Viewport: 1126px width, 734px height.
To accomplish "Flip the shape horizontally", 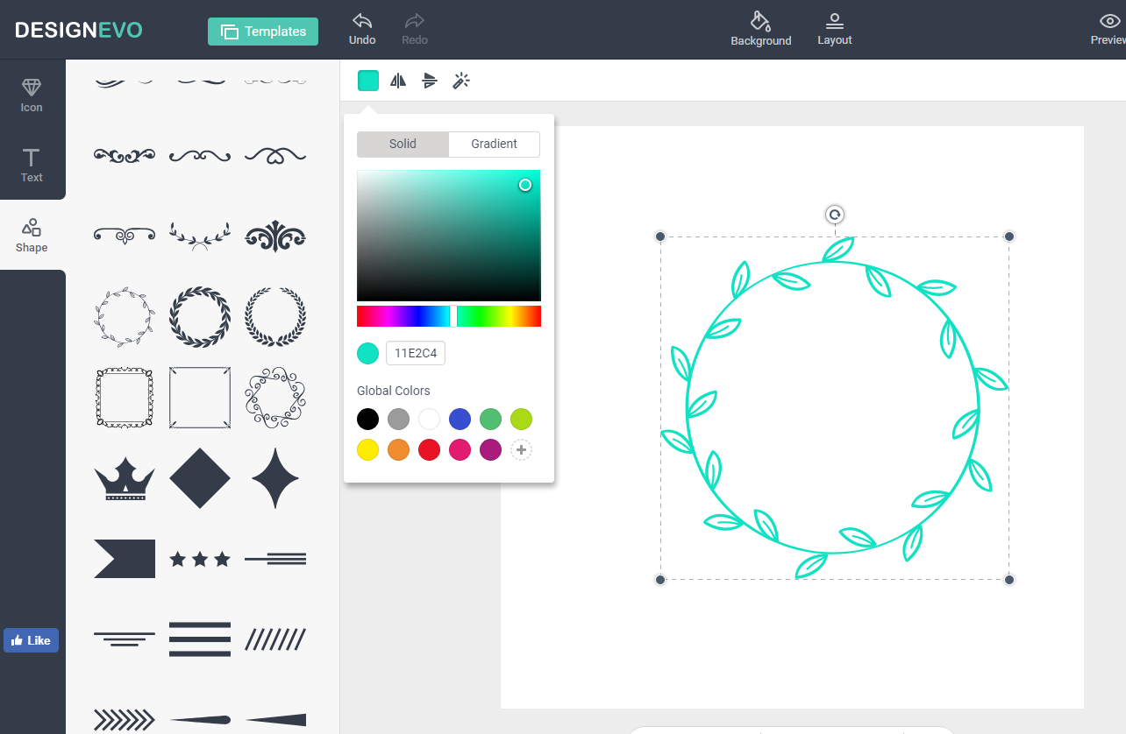I will (x=398, y=81).
